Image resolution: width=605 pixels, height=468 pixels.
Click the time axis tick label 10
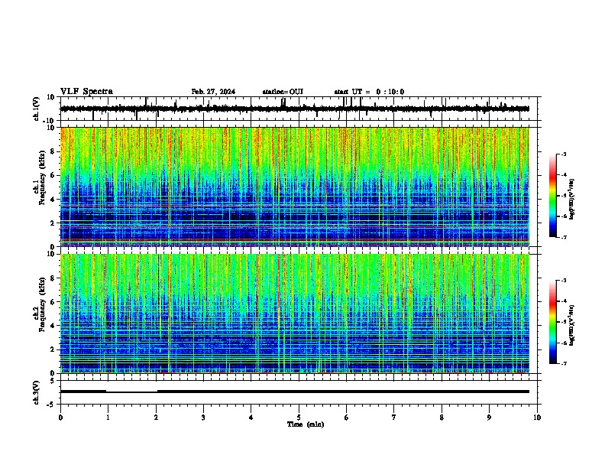pyautogui.click(x=537, y=418)
